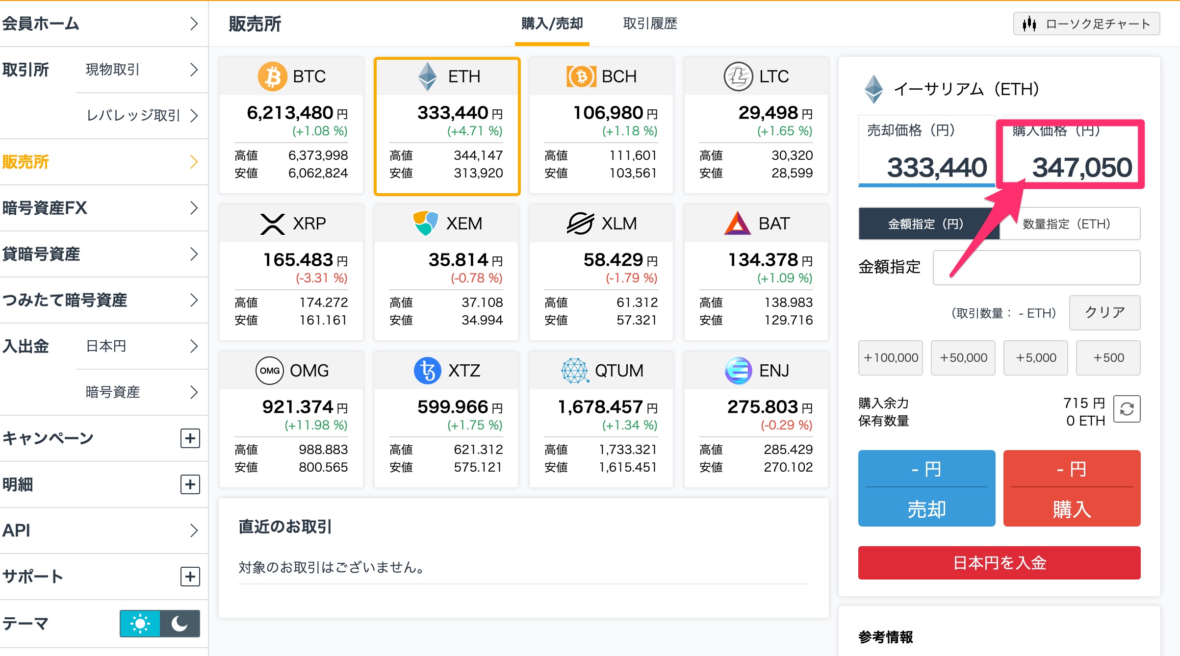Click the Bitcoin BTC coin icon

pyautogui.click(x=272, y=76)
